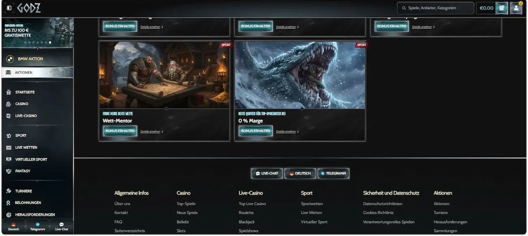The image size is (528, 236).
Task: Open the Beliebt footer link
Action: [183, 222]
